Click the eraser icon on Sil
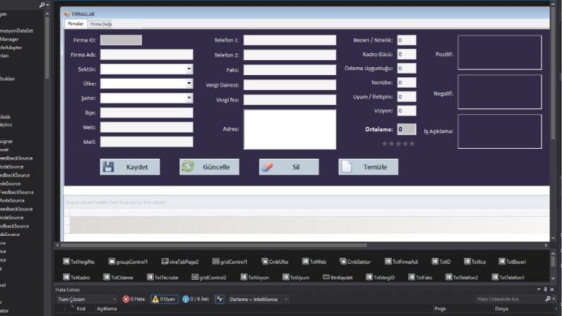This screenshot has width=562, height=316. (x=267, y=167)
